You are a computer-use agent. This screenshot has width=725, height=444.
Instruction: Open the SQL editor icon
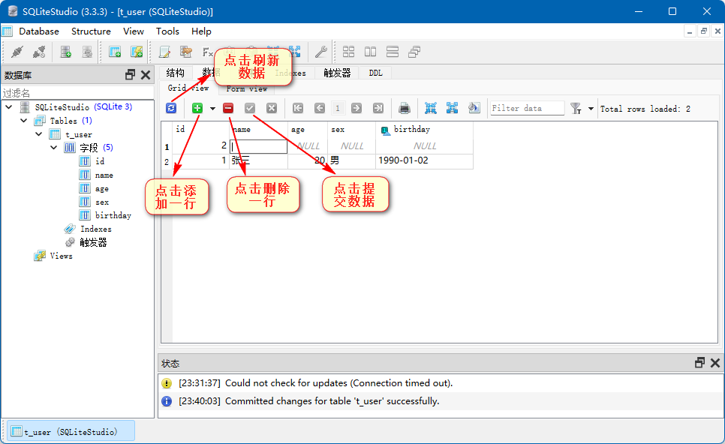[164, 52]
